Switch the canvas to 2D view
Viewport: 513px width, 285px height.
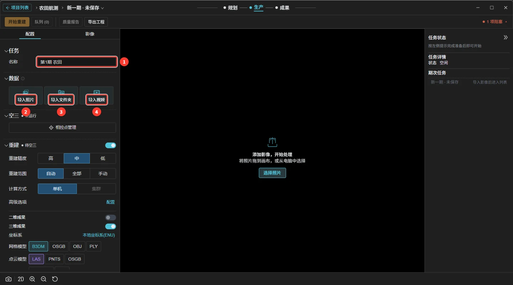pos(21,279)
